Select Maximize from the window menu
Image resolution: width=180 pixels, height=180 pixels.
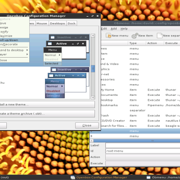(x=14, y=36)
